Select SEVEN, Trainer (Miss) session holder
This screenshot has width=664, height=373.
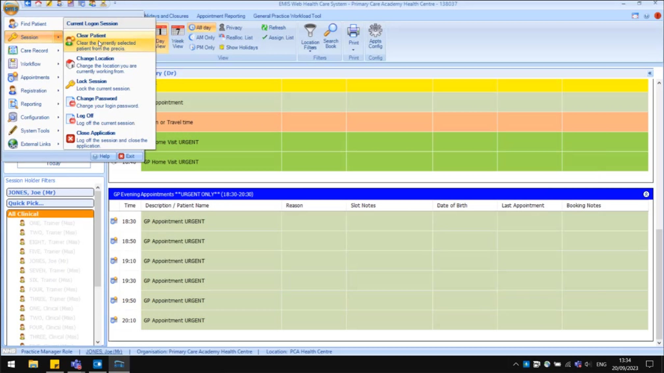coord(54,270)
